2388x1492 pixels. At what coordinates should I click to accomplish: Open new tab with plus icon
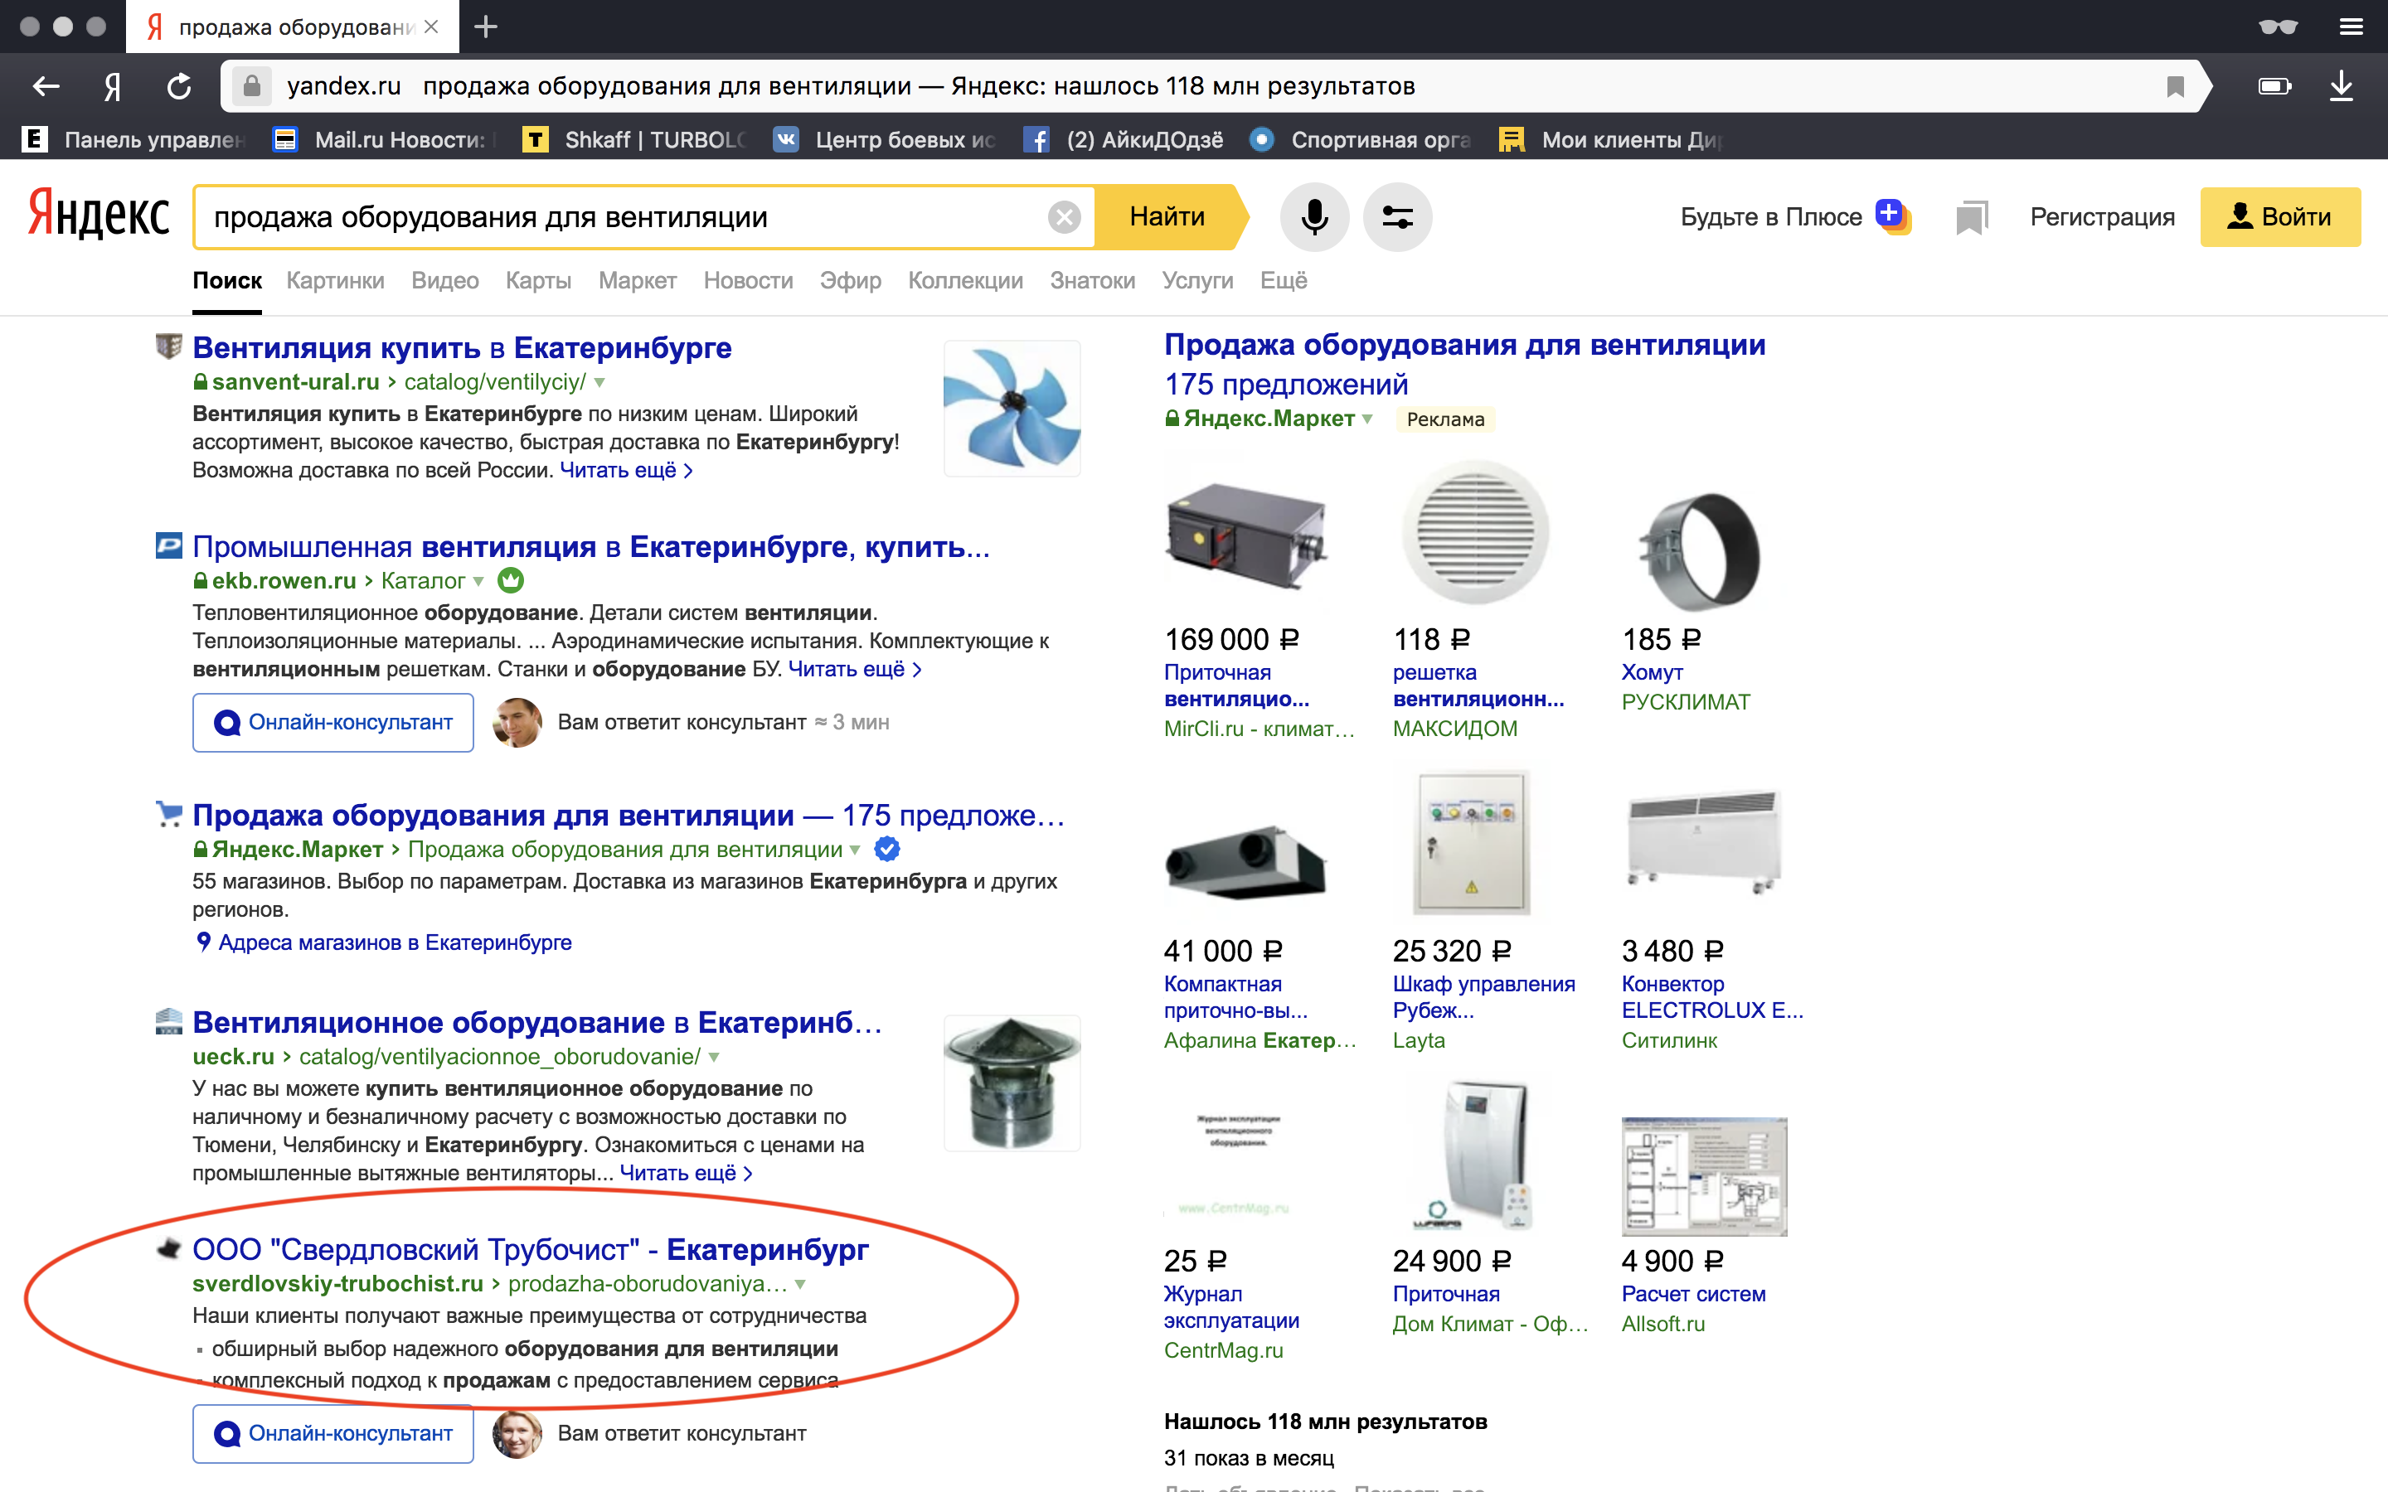pyautogui.click(x=486, y=27)
